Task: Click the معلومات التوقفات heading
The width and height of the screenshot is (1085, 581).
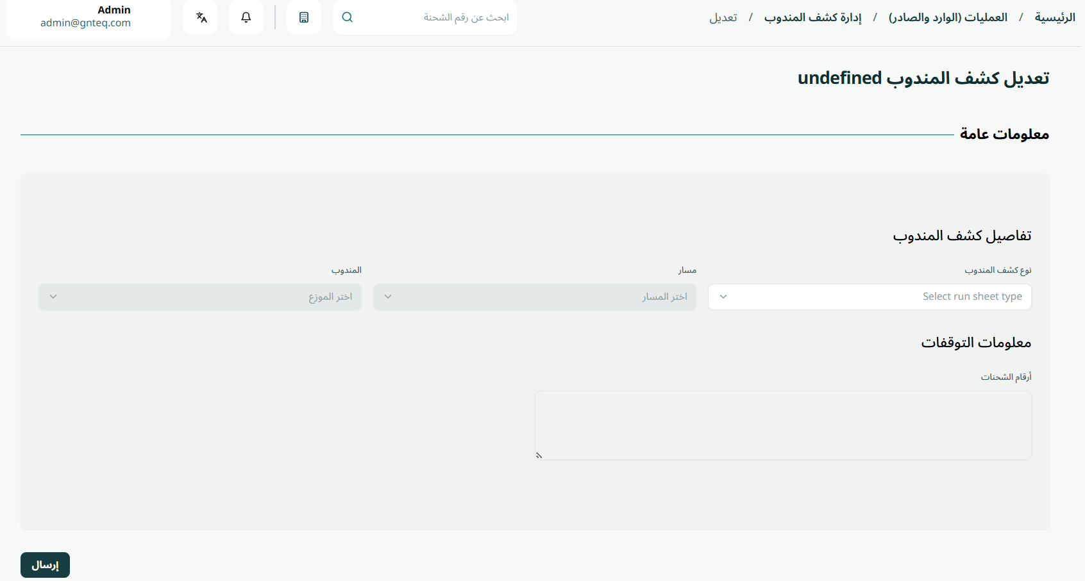Action: point(976,343)
